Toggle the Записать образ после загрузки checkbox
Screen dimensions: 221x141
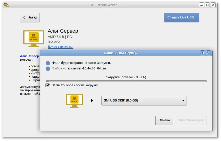[x=48, y=85]
